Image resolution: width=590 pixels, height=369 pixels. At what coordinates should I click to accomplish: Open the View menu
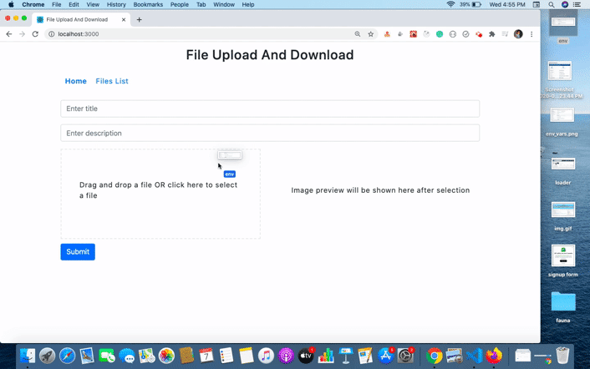[x=93, y=4]
